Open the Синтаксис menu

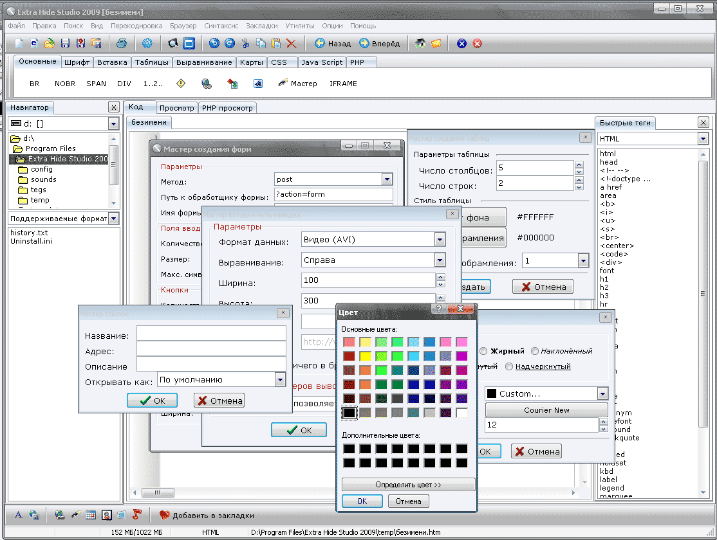click(221, 26)
